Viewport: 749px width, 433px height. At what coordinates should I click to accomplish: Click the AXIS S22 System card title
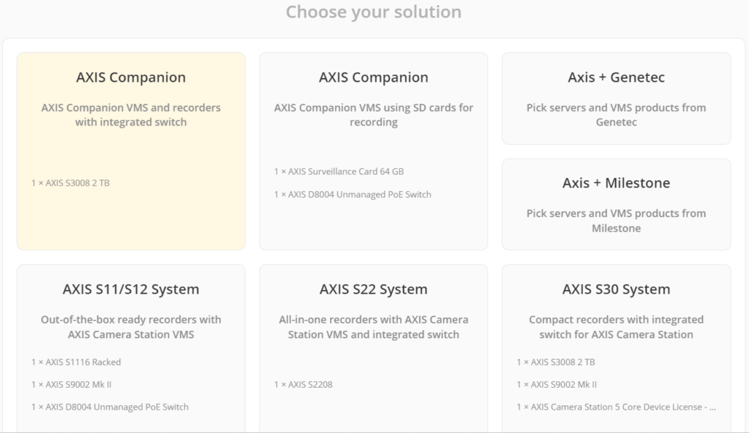click(x=374, y=289)
